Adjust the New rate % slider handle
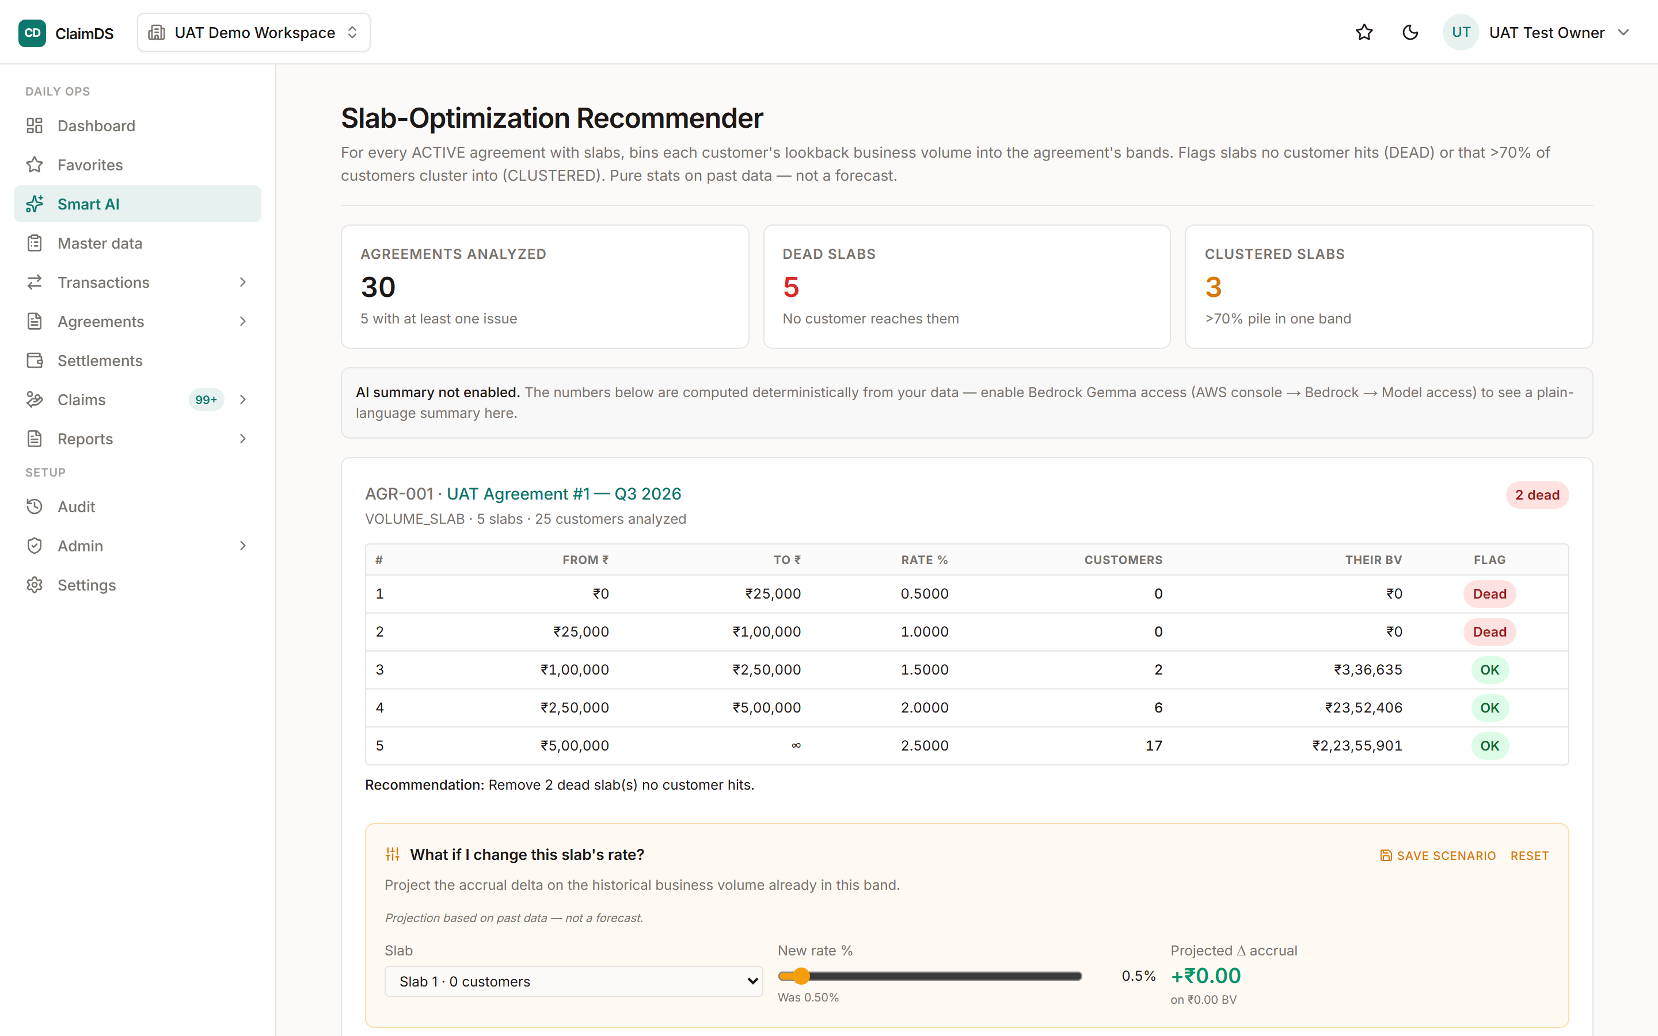The height and width of the screenshot is (1036, 1658). click(801, 976)
